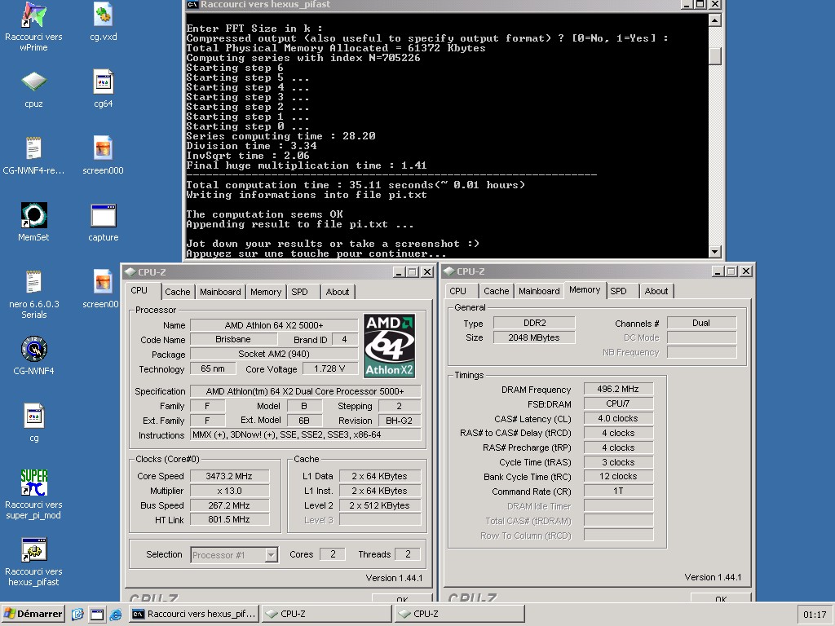Click the taskbar clock showing 01:17
Screen dimensions: 835x626
815,615
